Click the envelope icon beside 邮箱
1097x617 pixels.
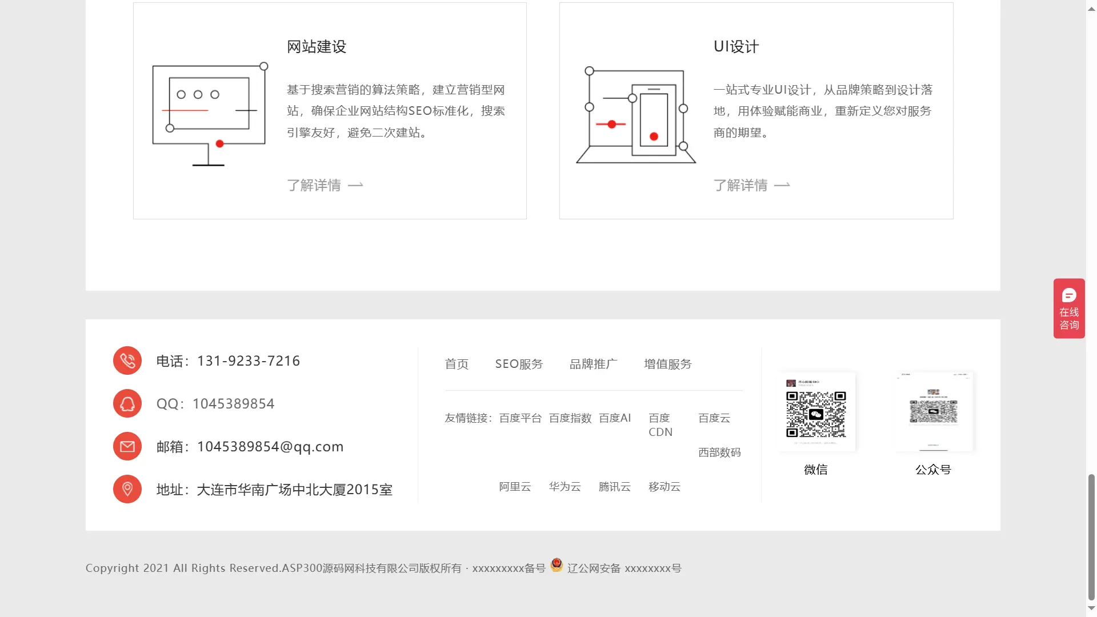[x=127, y=446]
